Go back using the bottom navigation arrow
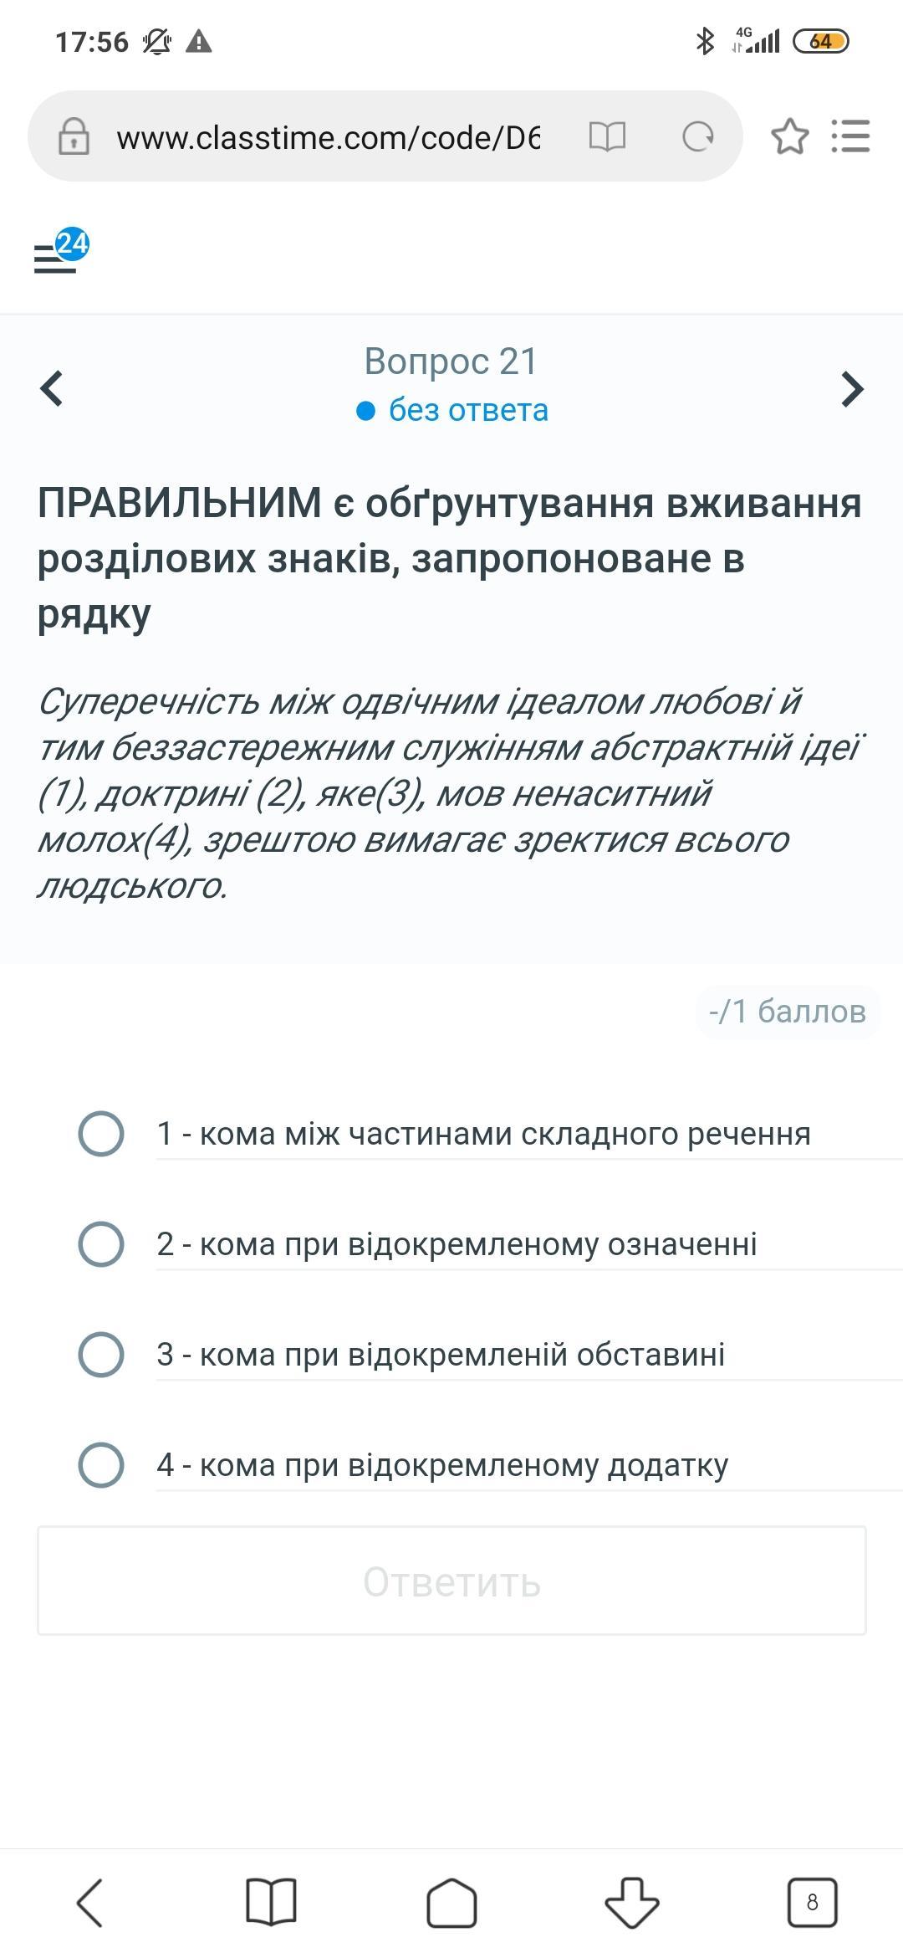The image size is (903, 1958). pyautogui.click(x=90, y=1902)
